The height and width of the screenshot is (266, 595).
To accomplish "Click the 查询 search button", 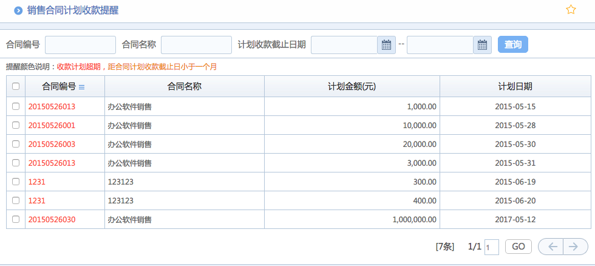I will [x=512, y=45].
